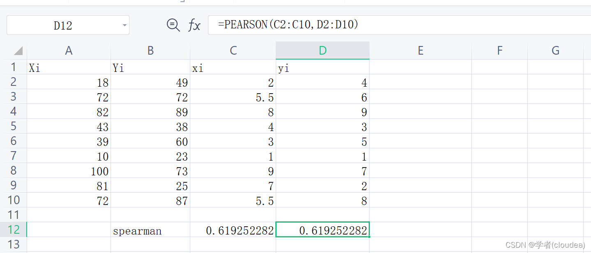
Task: Click the lowercase "xi" header cell in column C
Action: click(x=233, y=67)
